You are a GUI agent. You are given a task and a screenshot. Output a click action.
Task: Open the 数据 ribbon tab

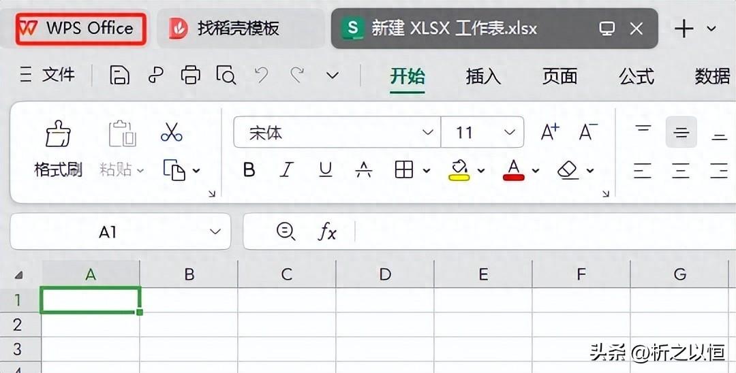tap(713, 76)
